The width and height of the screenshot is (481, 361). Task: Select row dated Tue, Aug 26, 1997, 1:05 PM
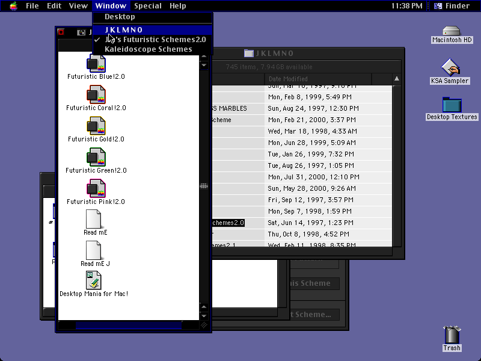(302, 166)
